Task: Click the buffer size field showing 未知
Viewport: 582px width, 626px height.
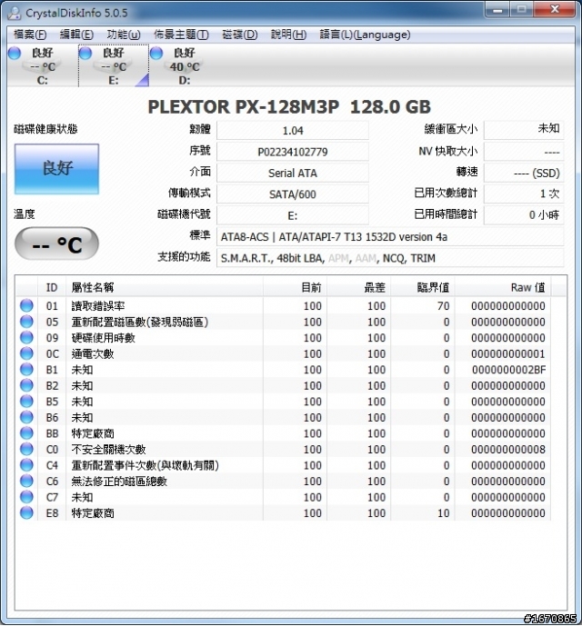Action: [524, 130]
